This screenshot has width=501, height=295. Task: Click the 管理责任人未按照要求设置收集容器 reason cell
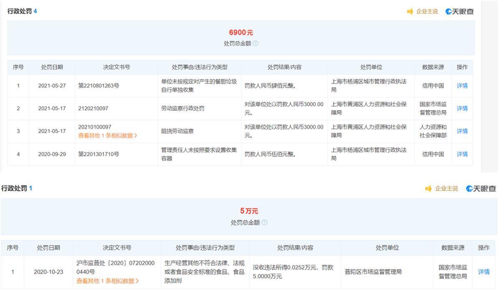click(x=199, y=154)
